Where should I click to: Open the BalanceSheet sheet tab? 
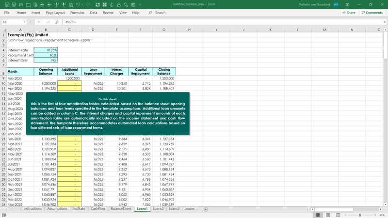click(121, 209)
